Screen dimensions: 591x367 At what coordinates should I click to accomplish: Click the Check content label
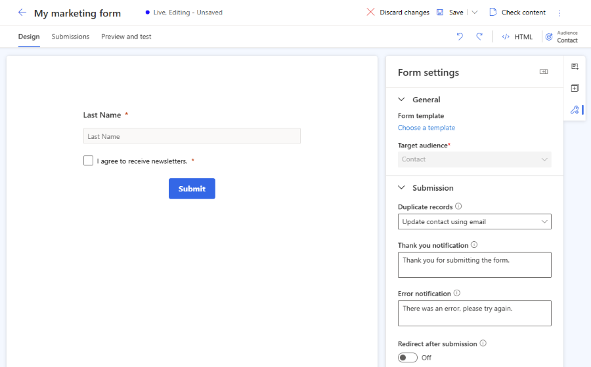pos(523,12)
